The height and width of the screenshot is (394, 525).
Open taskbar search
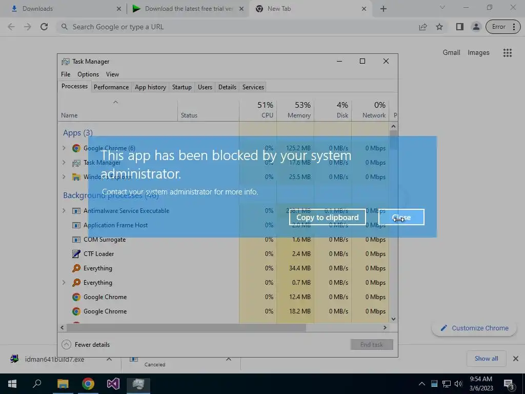pos(37,384)
